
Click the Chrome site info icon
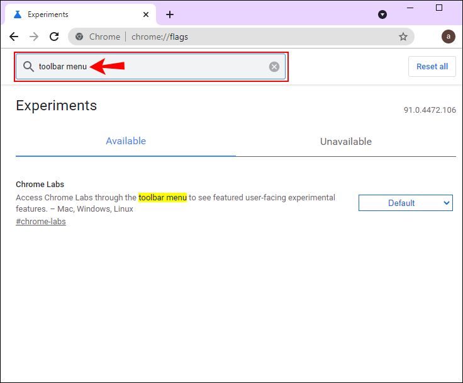(x=79, y=37)
